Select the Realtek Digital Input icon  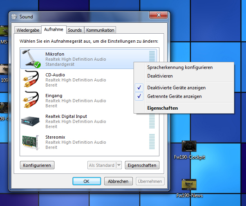click(x=31, y=121)
